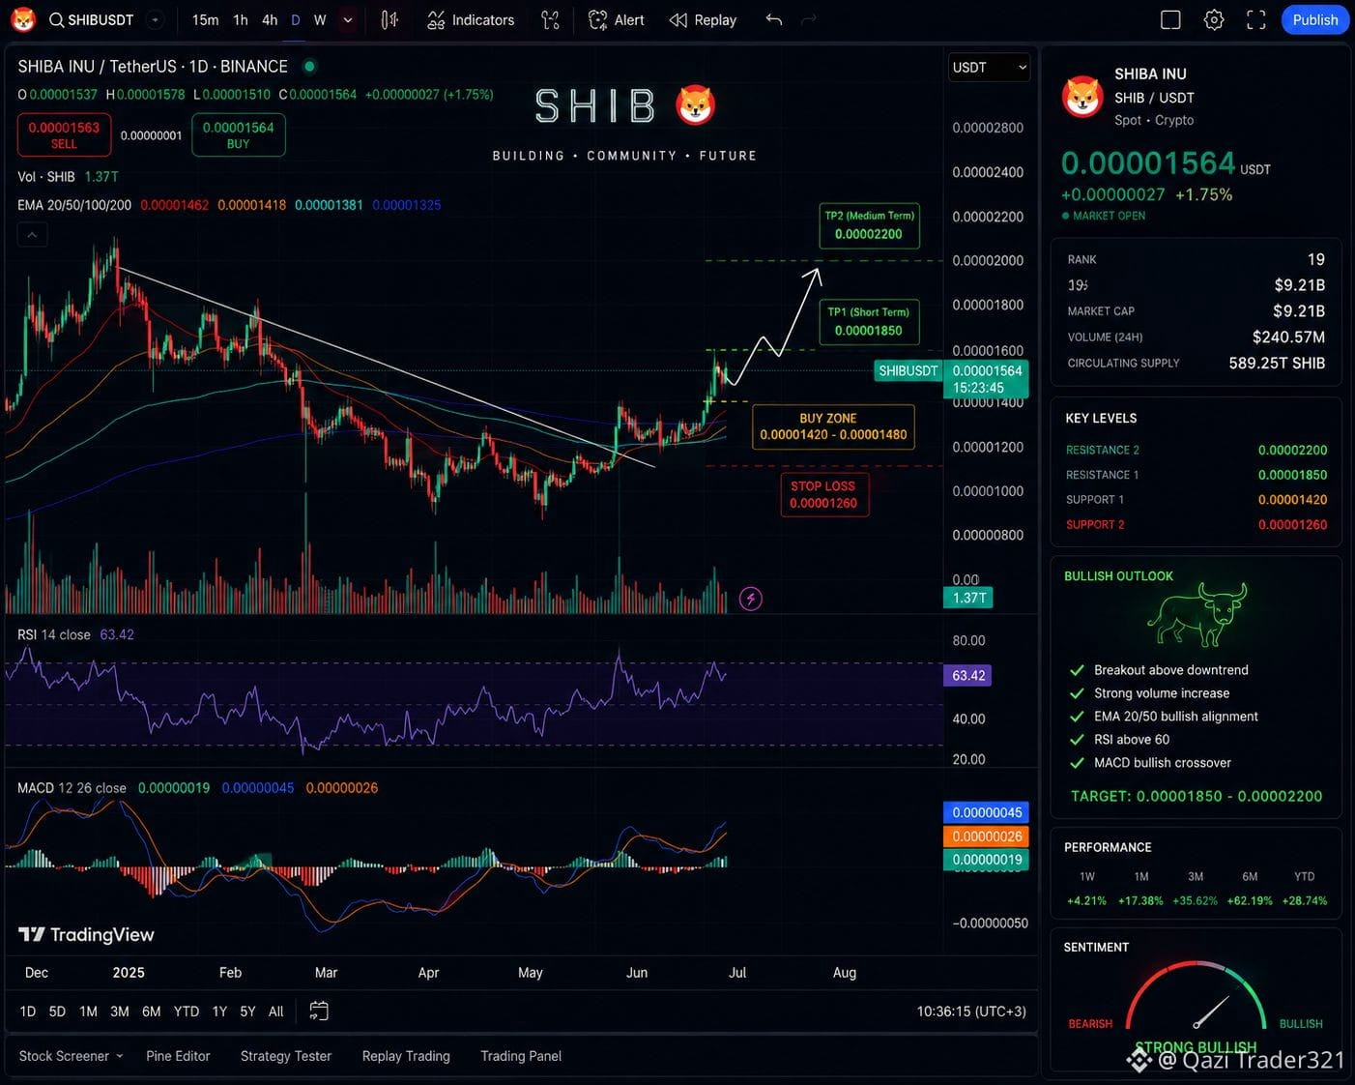Click the lightning bolt icon above volume

click(x=751, y=599)
